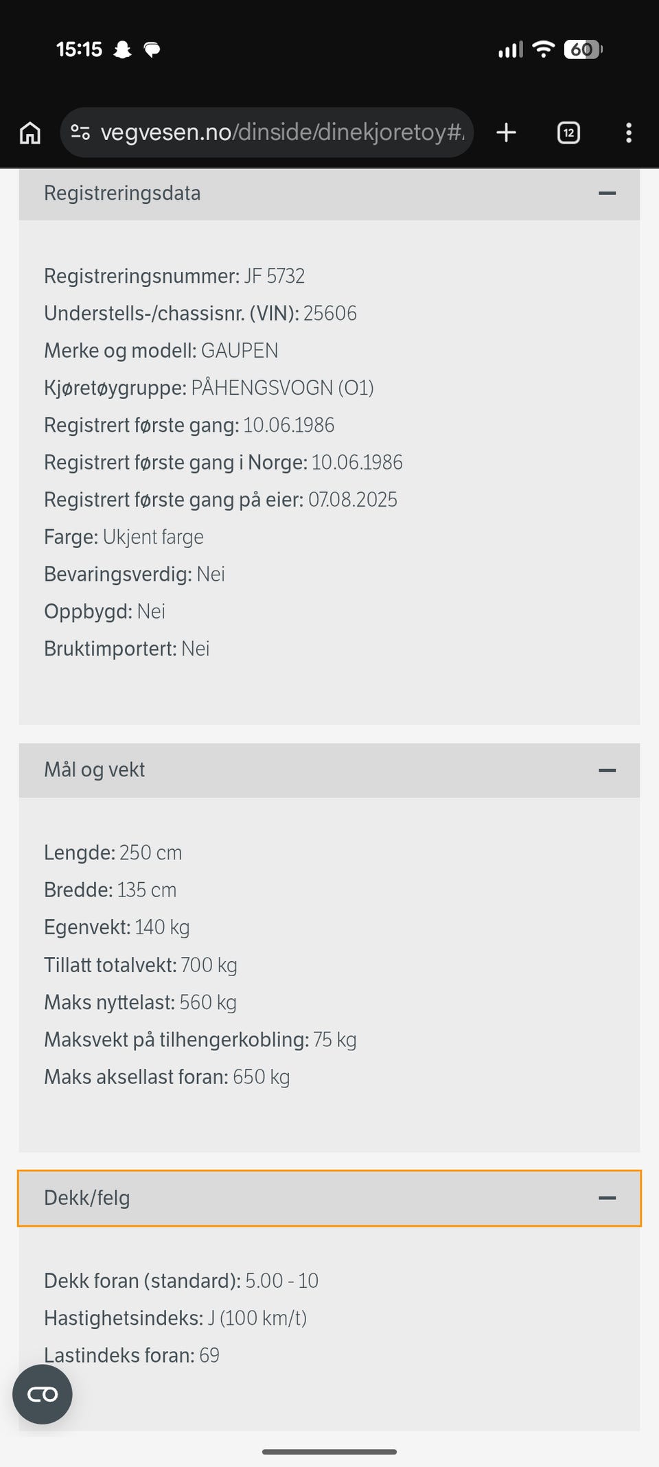
Task: Tap the Tillatt totalvekt 700 kg line
Action: click(x=141, y=964)
